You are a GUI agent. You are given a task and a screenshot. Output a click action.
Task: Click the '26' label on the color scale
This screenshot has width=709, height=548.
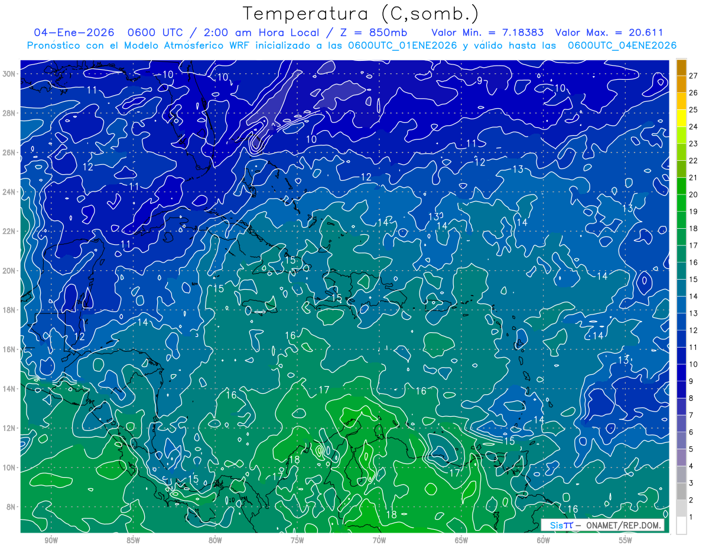tap(693, 93)
